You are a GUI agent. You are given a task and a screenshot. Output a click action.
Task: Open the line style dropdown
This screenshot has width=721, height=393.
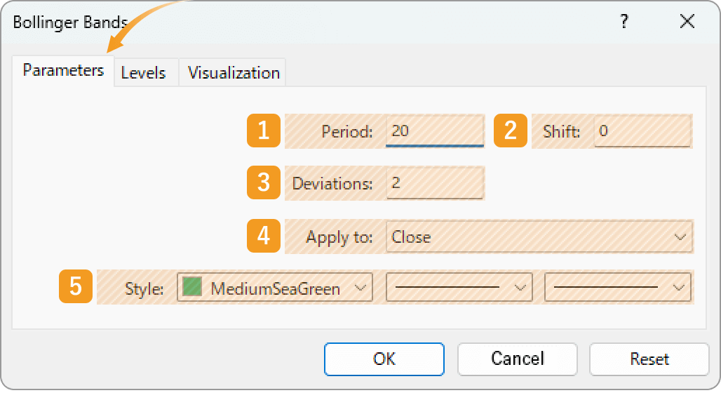pos(459,288)
